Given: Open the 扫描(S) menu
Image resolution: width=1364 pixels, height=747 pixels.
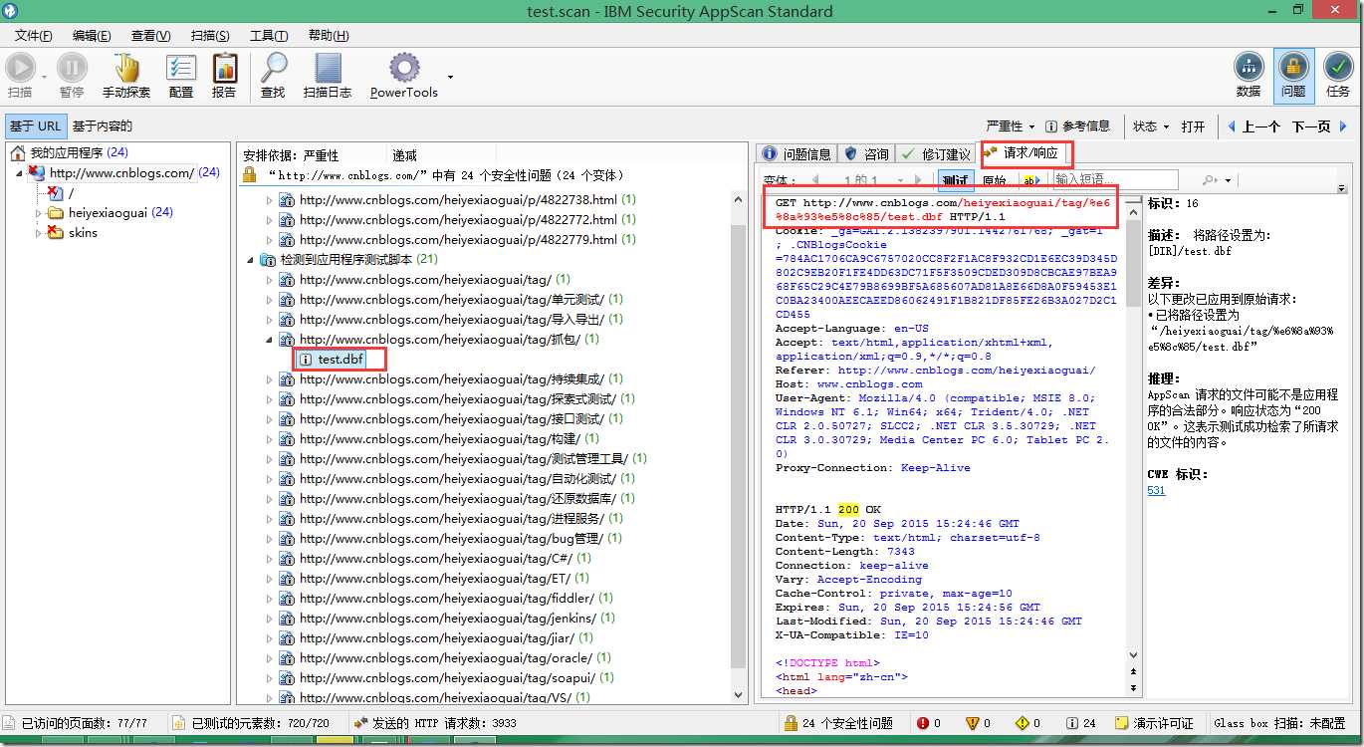Looking at the screenshot, I should pos(210,36).
